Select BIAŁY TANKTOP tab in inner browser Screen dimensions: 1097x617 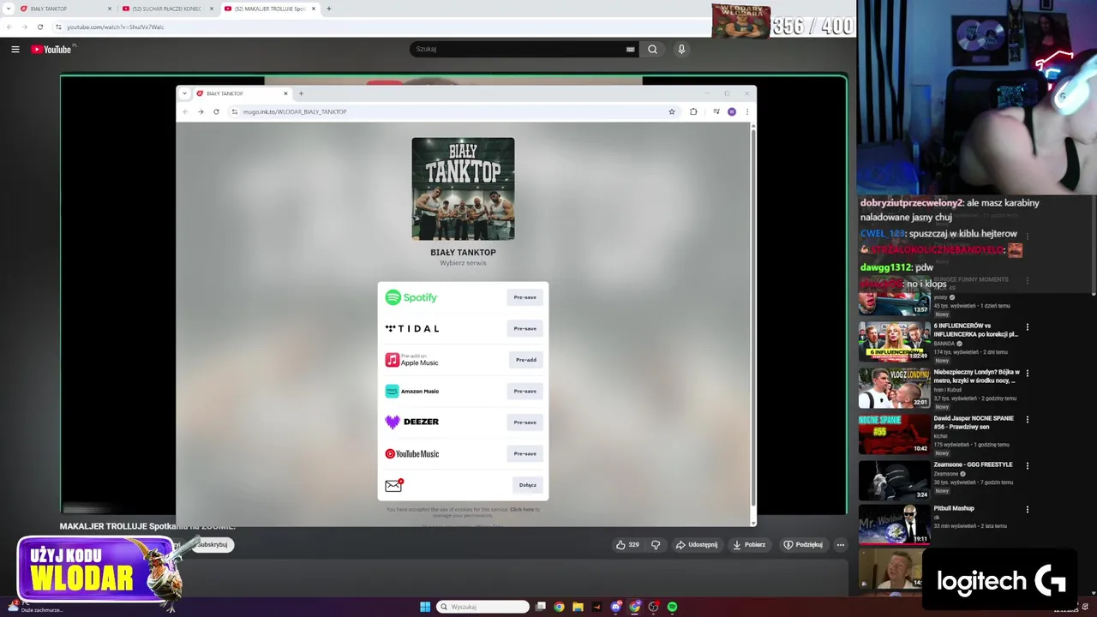point(243,93)
